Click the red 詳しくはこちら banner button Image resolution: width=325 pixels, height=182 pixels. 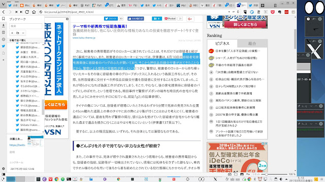pos(245,25)
